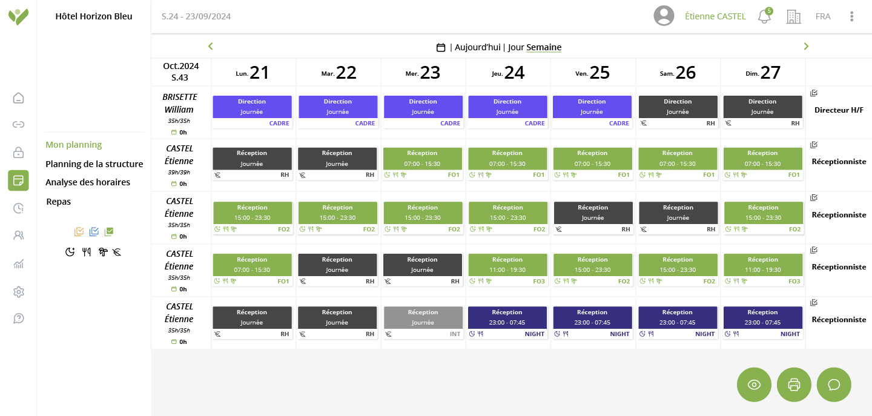Viewport: 872px width, 416px height.
Task: Open the FRA language selector
Action: tap(823, 16)
